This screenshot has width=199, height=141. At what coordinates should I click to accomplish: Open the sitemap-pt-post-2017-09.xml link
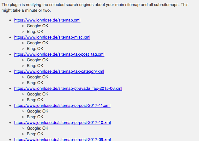[x=63, y=139]
